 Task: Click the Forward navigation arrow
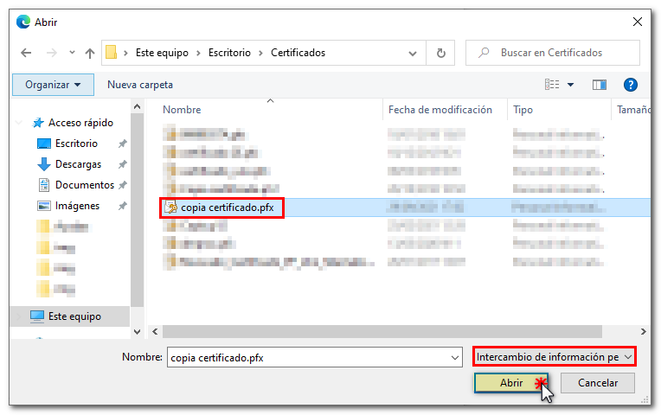click(49, 53)
